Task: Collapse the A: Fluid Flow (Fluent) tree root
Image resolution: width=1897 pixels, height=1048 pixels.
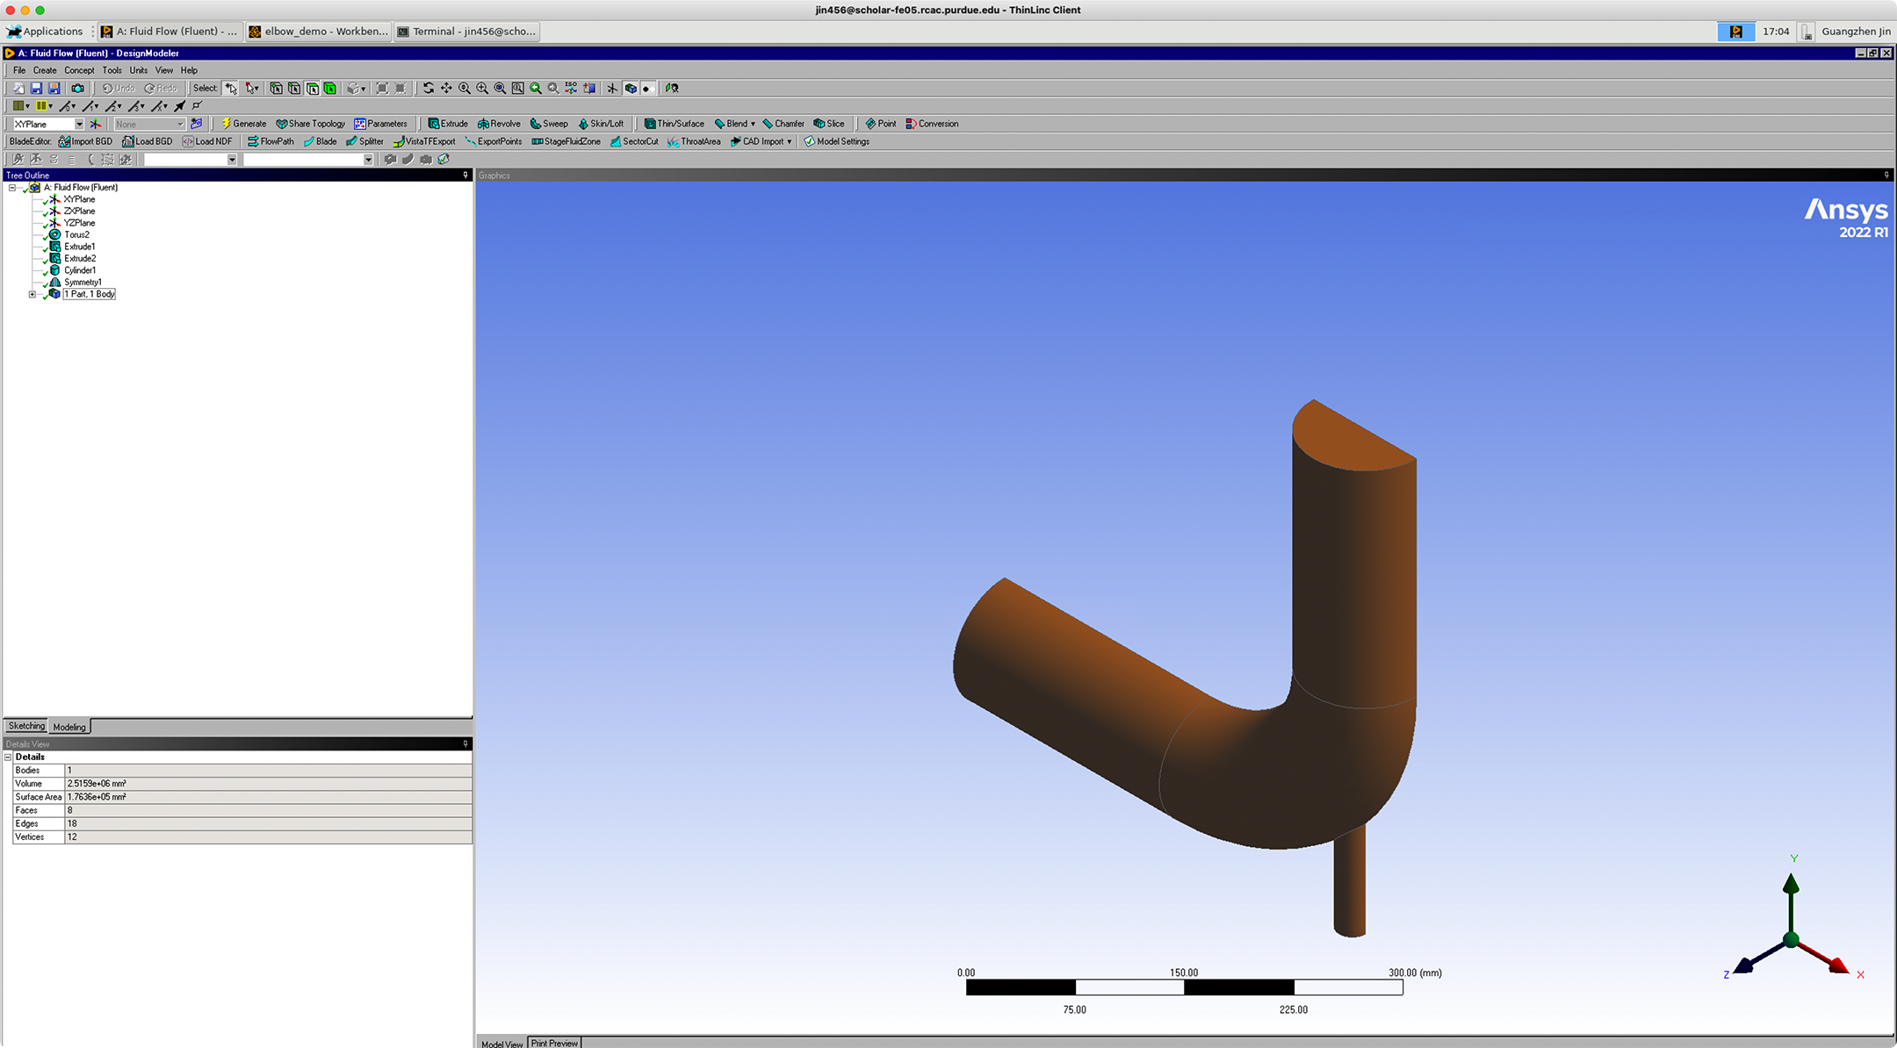Action: pos(12,188)
